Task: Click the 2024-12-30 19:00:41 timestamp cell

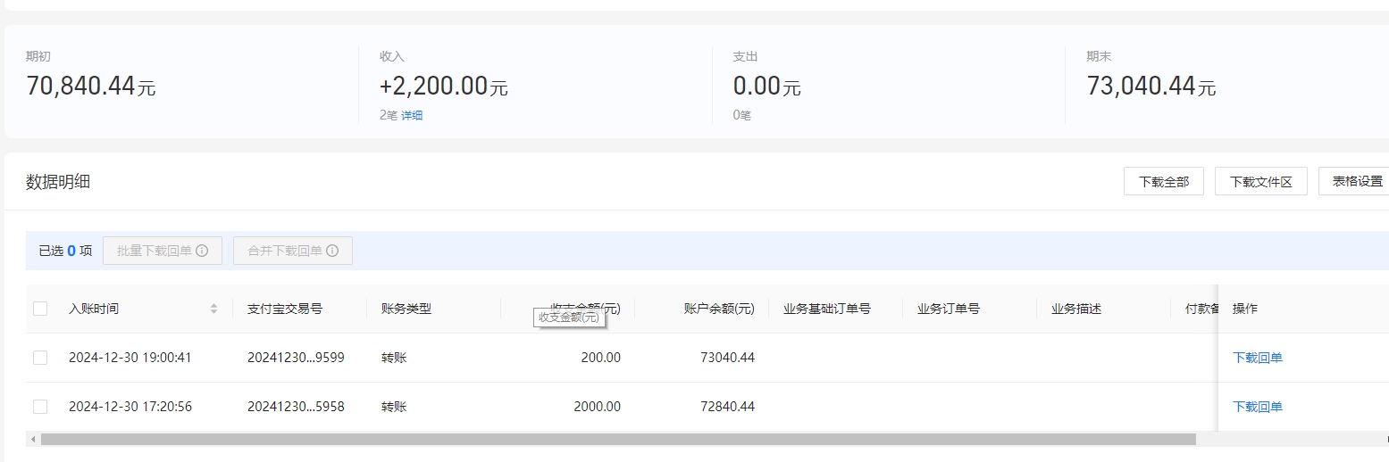Action: click(x=130, y=358)
